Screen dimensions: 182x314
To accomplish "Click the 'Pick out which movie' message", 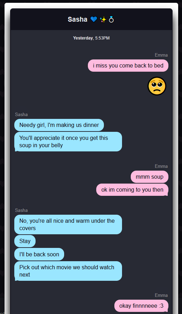I will (x=68, y=271).
